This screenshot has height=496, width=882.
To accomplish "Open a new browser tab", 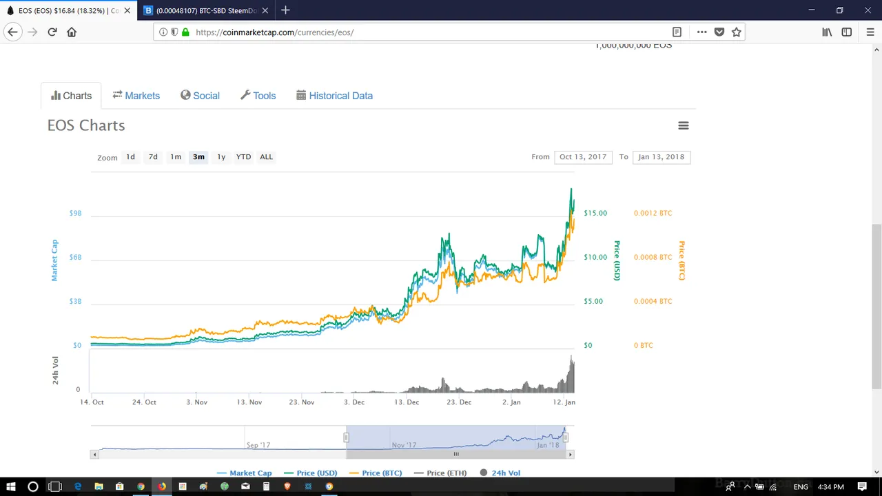I will (285, 10).
